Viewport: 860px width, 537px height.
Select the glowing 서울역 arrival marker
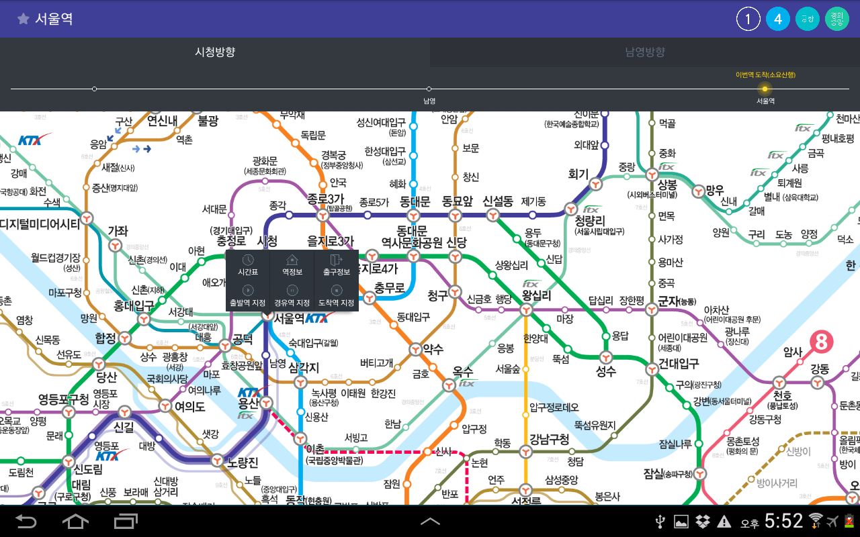[x=765, y=89]
